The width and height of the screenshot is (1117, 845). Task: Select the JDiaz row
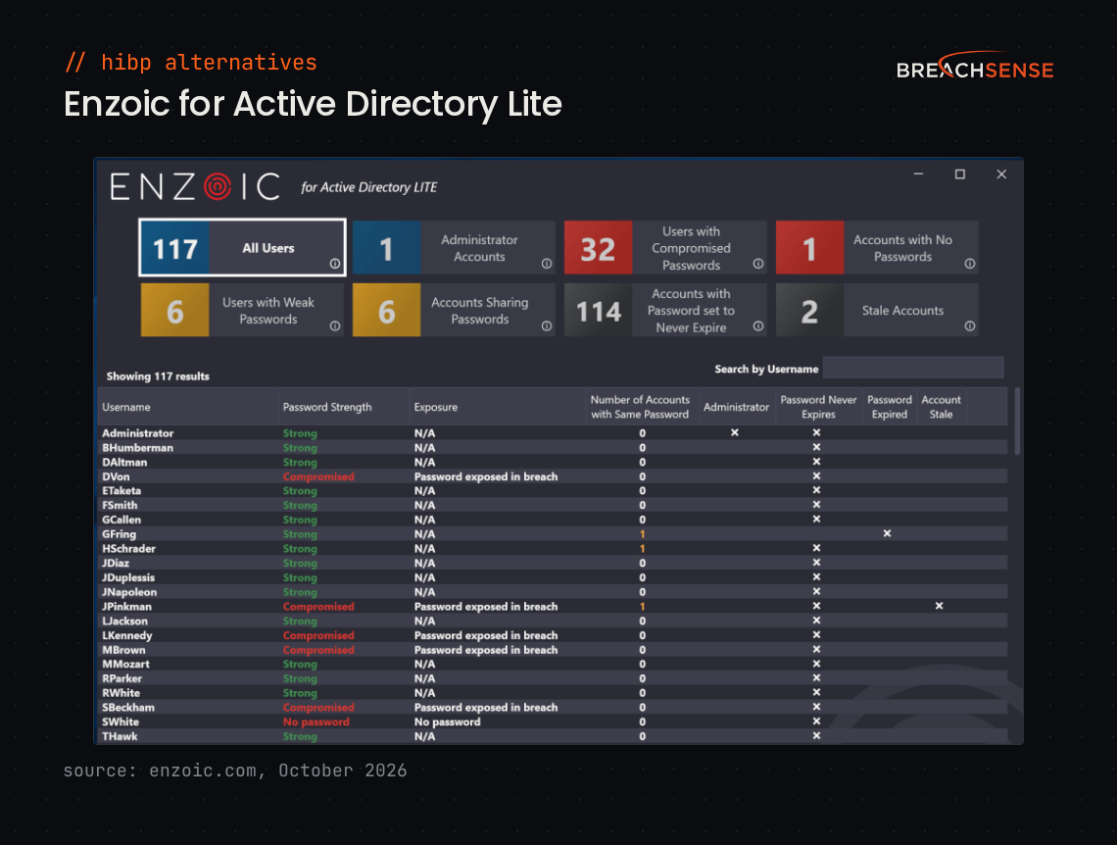pyautogui.click(x=552, y=563)
